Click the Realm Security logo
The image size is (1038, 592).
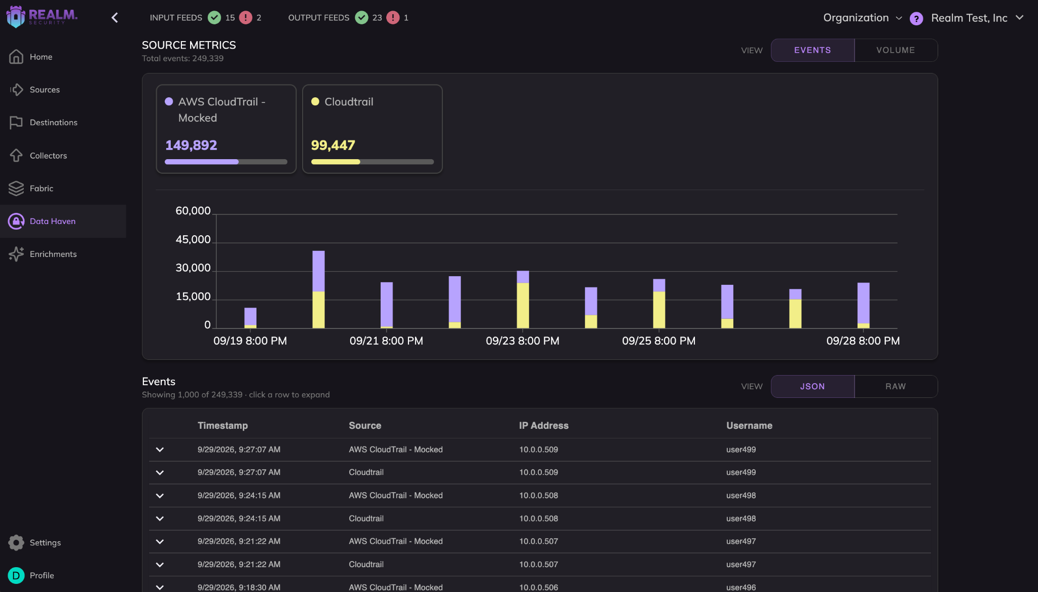click(42, 17)
